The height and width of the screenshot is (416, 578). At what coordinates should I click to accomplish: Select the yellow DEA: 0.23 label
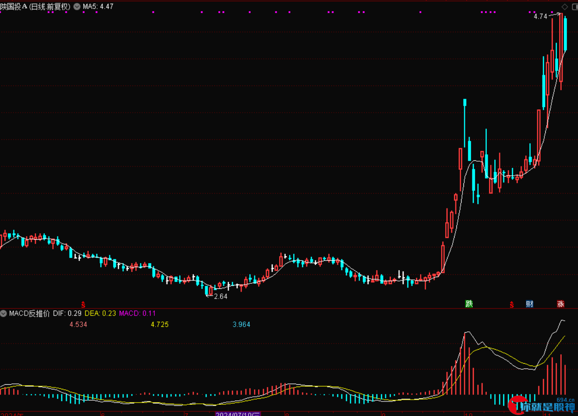(x=100, y=313)
